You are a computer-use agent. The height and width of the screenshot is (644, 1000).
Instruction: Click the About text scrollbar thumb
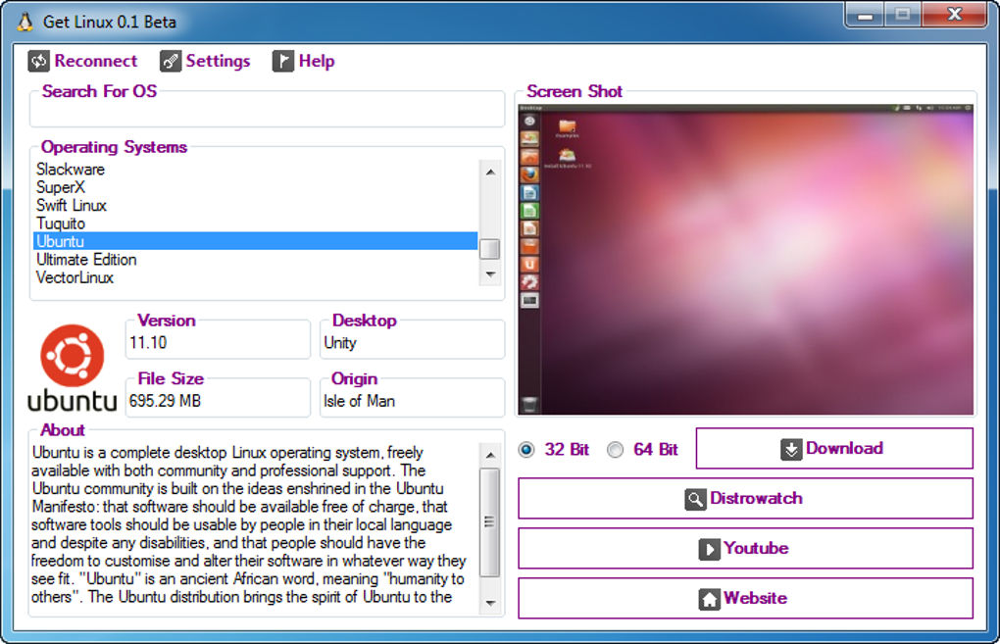tap(490, 521)
